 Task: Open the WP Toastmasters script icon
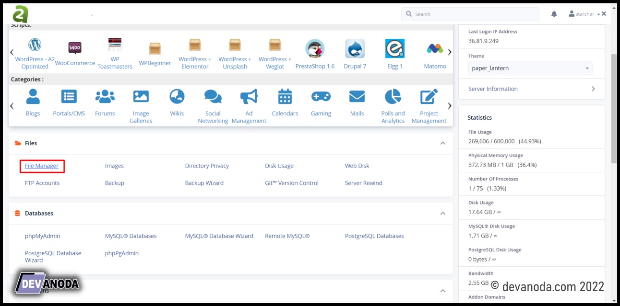115,45
